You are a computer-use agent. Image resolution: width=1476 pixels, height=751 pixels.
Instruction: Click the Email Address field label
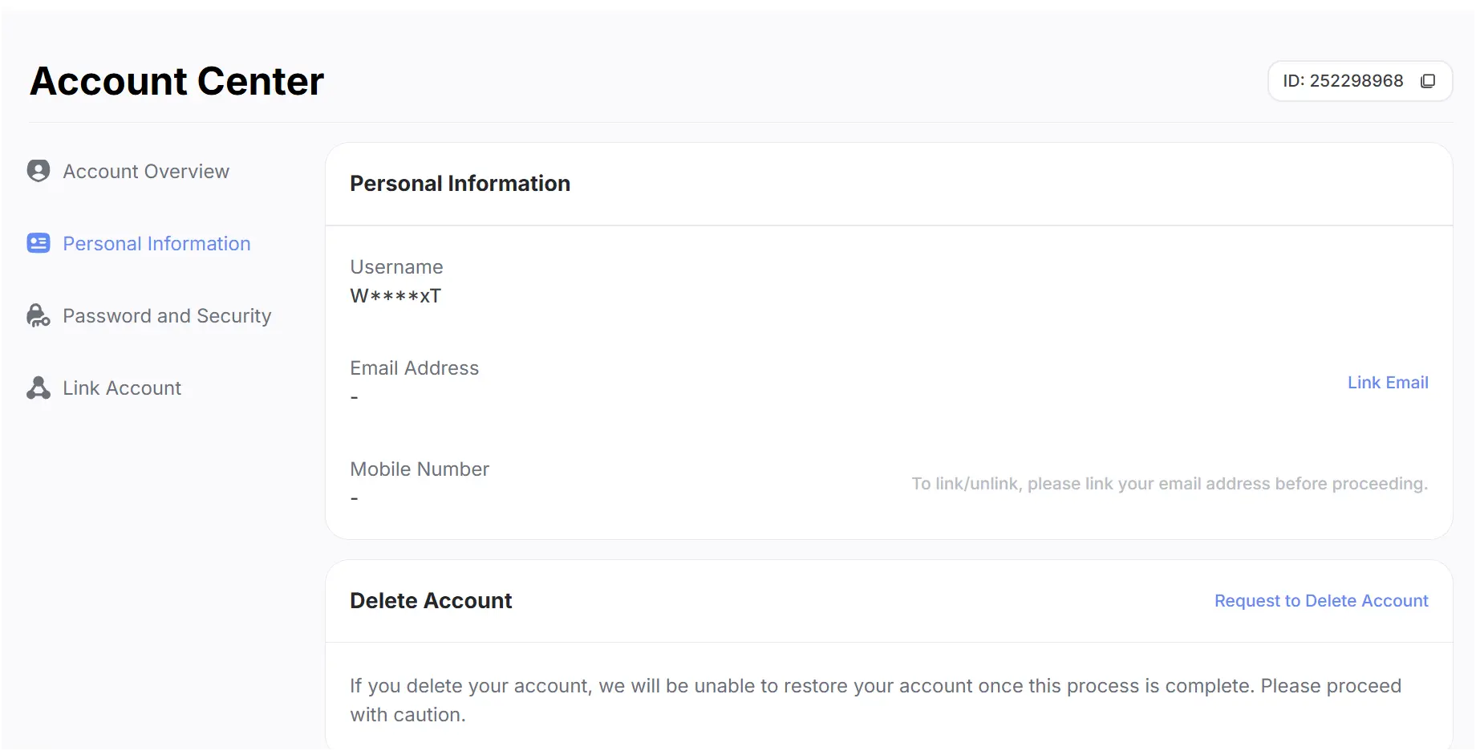click(414, 368)
